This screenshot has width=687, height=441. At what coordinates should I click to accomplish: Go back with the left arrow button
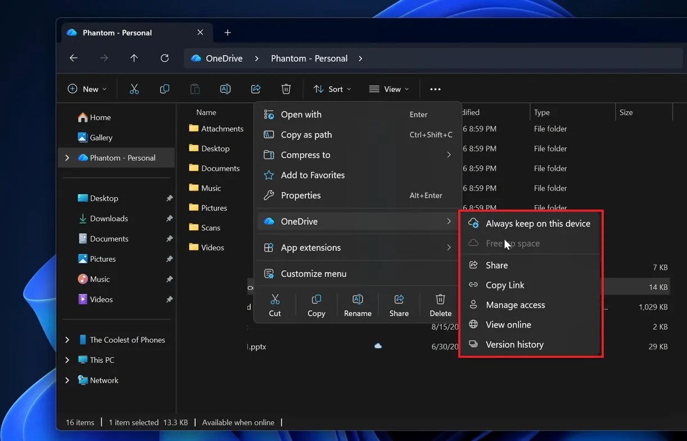pos(74,58)
